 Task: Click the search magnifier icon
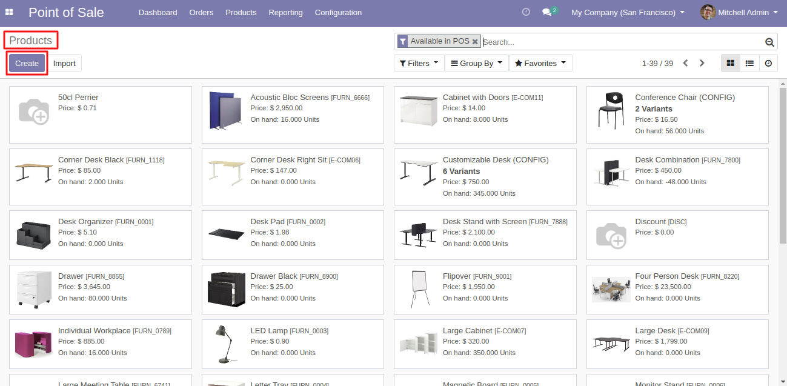(769, 42)
